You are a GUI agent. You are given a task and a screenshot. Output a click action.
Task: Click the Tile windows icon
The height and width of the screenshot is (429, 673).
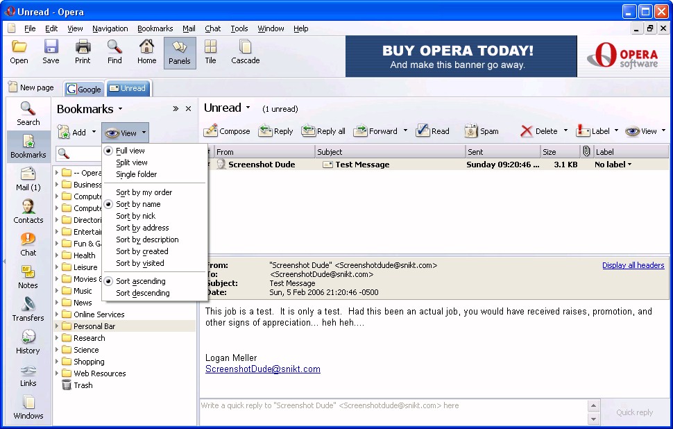tap(210, 51)
